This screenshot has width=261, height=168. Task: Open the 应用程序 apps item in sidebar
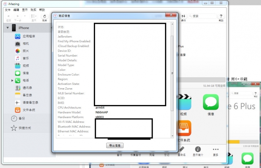(25, 36)
